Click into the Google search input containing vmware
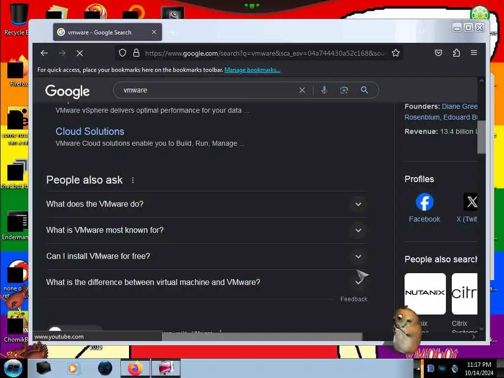504x378 pixels. pyautogui.click(x=209, y=91)
